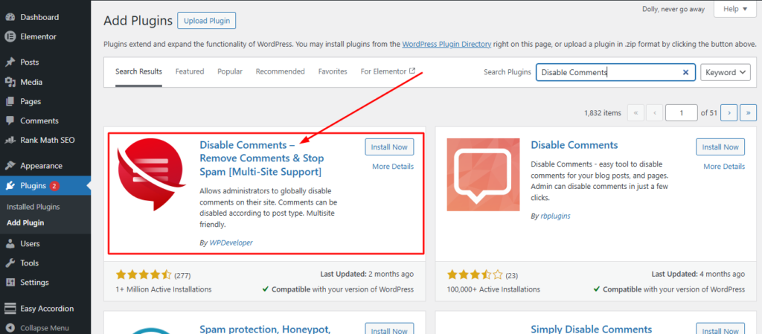Open the Settings sidebar icon
The image size is (762, 334).
tap(10, 283)
